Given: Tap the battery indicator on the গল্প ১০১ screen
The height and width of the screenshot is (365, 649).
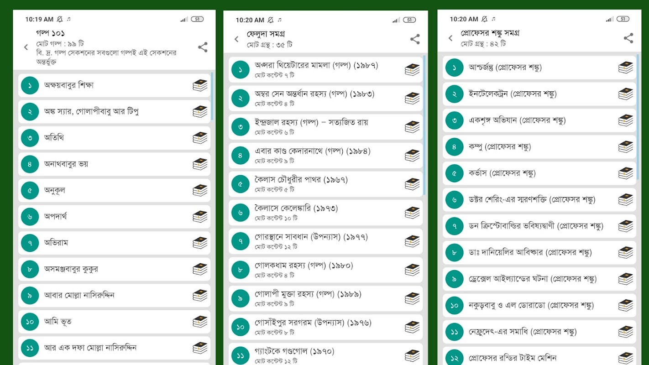Looking at the screenshot, I should pos(198,19).
